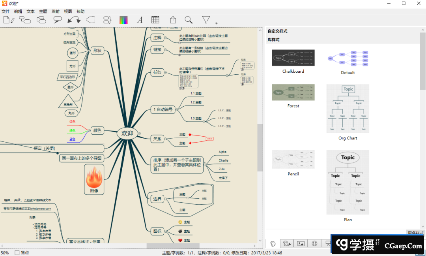The width and height of the screenshot is (426, 256).
Task: Apply the Chalkboard style thumbnail
Action: coord(293,58)
